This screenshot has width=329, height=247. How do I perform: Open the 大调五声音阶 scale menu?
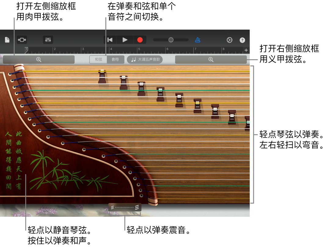(145, 60)
